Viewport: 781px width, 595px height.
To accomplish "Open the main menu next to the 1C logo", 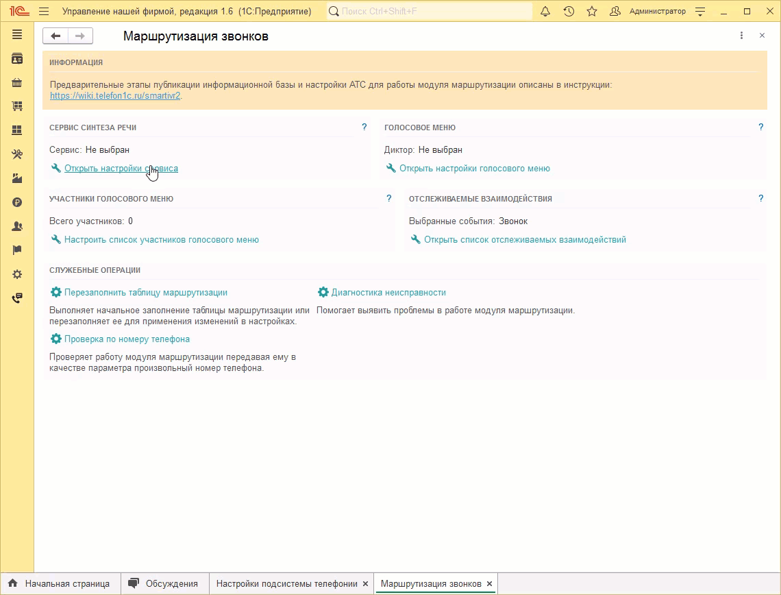I will pyautogui.click(x=44, y=12).
